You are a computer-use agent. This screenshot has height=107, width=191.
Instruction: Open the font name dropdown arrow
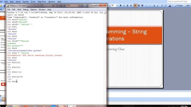(x=110, y=6)
